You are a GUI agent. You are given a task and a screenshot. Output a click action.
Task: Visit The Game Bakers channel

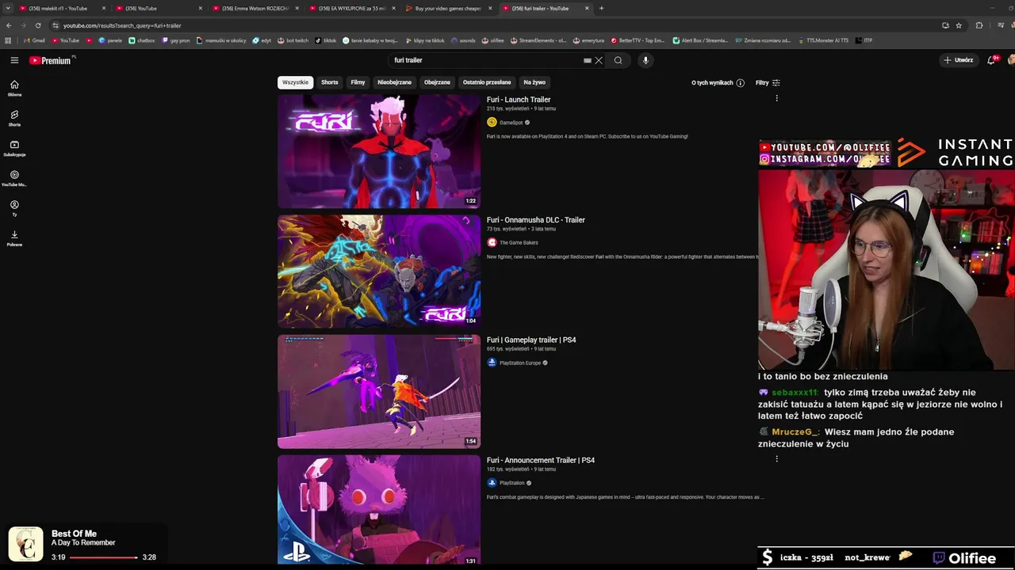tap(519, 243)
